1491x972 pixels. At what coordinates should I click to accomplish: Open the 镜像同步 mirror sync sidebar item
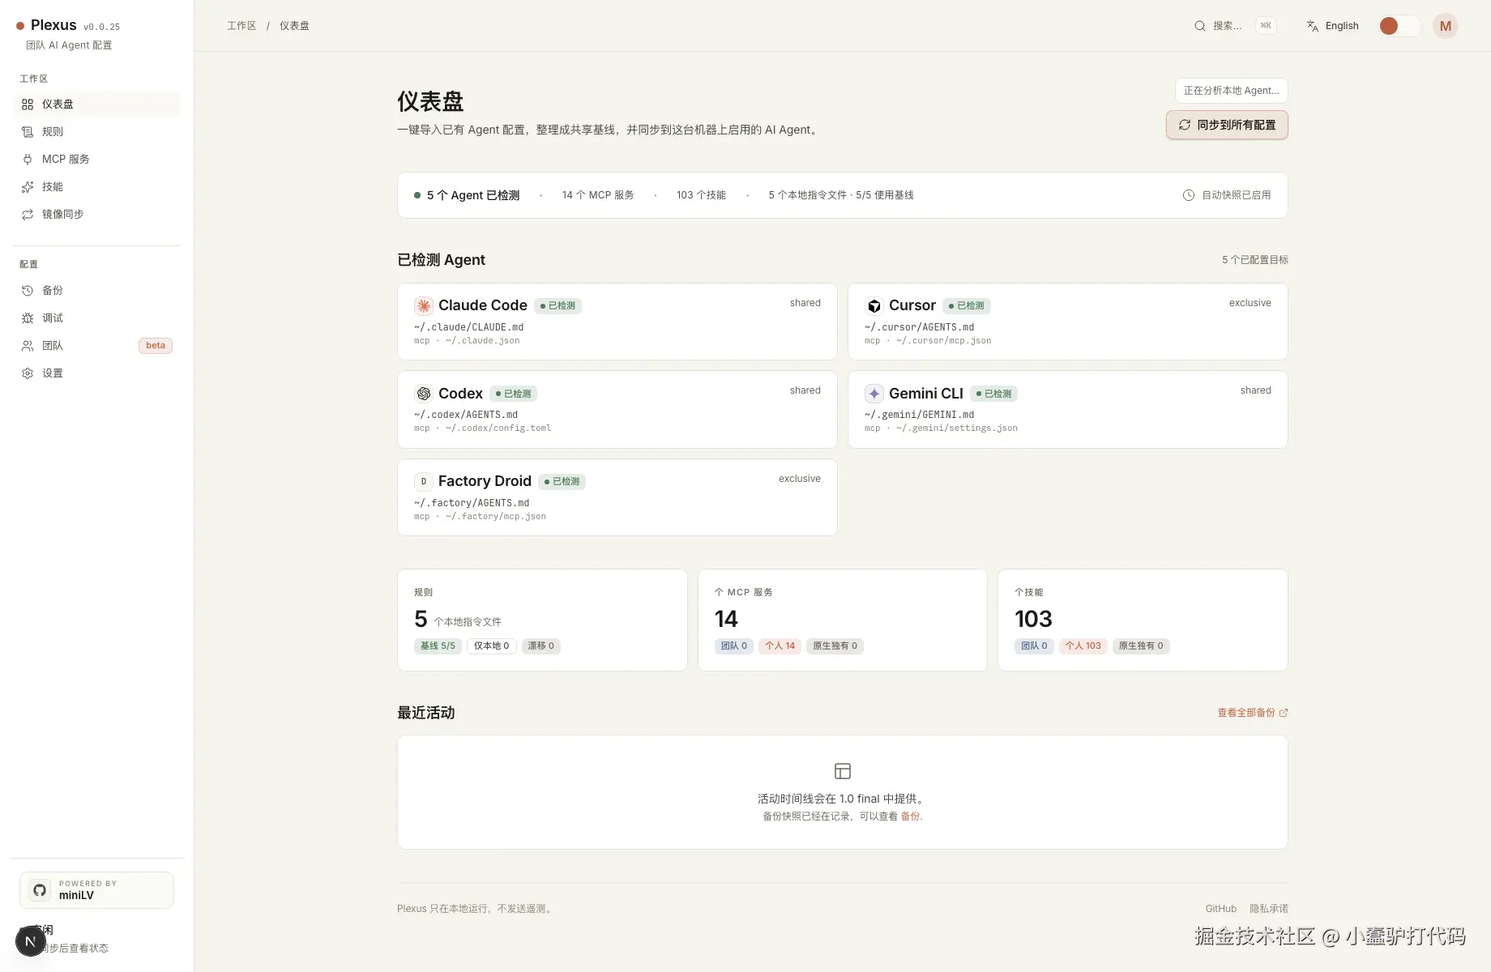96,215
